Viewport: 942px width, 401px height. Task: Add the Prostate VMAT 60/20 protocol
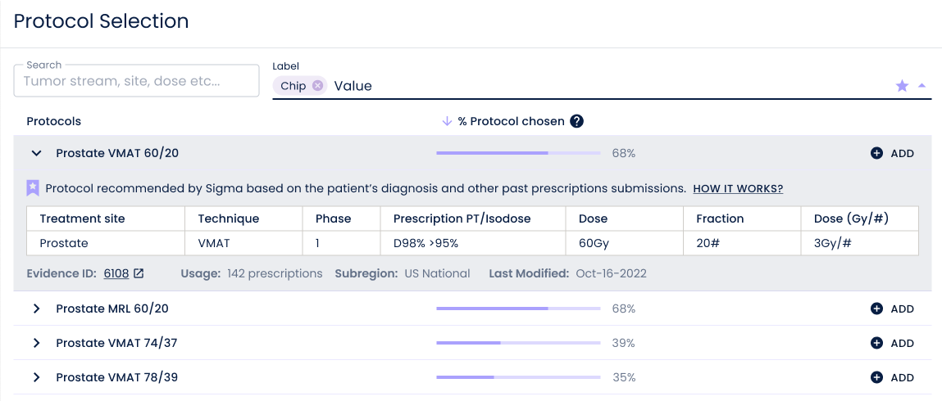pyautogui.click(x=892, y=153)
